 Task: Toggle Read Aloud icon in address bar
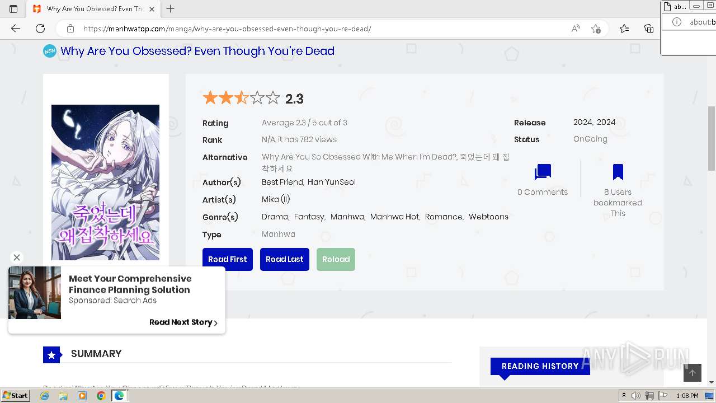click(576, 29)
